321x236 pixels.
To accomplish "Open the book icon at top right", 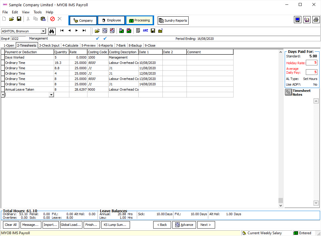I will point(307,20).
